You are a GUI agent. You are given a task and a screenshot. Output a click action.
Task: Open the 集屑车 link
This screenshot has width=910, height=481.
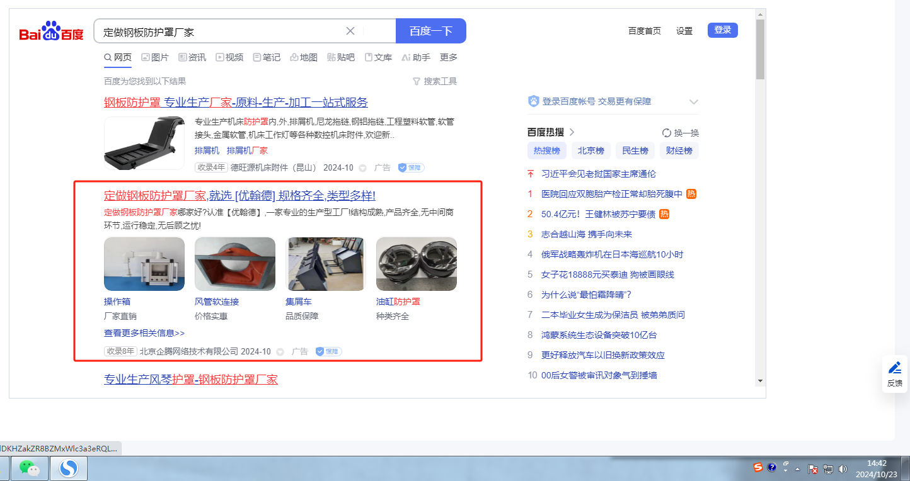pyautogui.click(x=299, y=302)
